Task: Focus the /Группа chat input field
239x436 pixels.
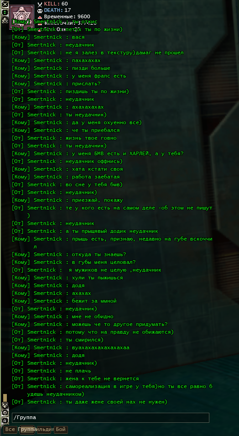Action: click(x=110, y=418)
